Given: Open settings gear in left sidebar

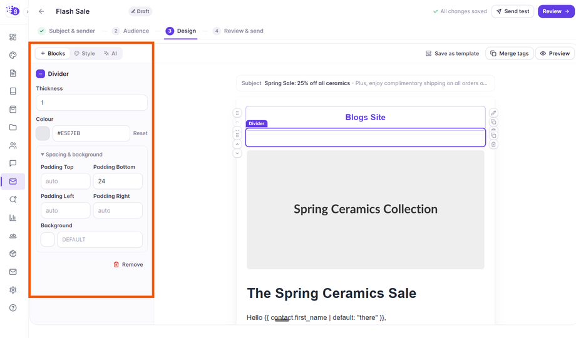Looking at the screenshot, I should 13,290.
